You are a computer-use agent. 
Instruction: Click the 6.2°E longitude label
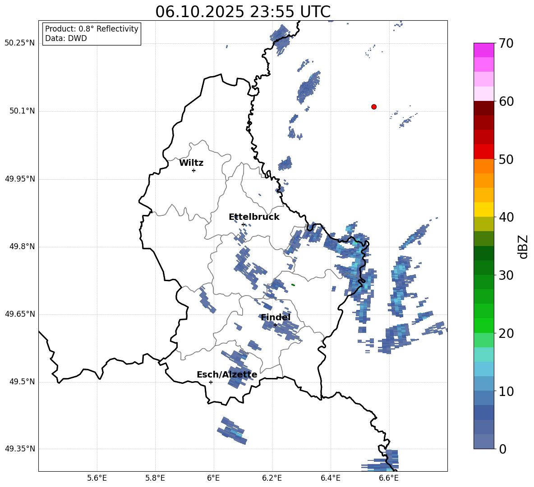pyautogui.click(x=272, y=478)
